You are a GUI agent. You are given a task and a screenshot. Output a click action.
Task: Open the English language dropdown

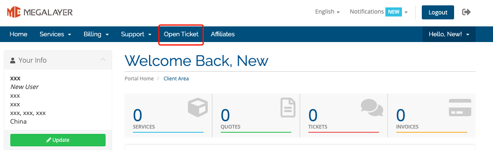click(327, 12)
